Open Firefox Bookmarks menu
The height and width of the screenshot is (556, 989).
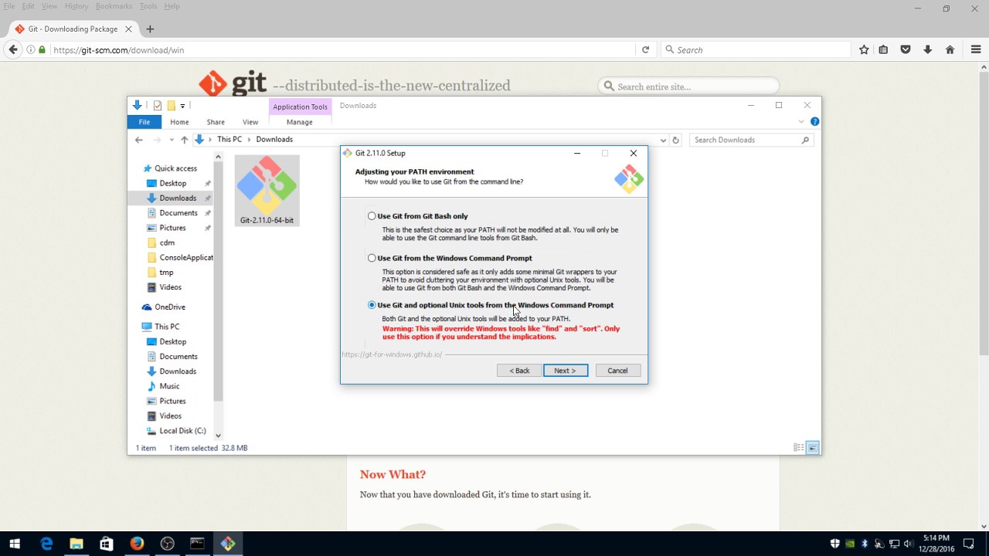coord(114,6)
